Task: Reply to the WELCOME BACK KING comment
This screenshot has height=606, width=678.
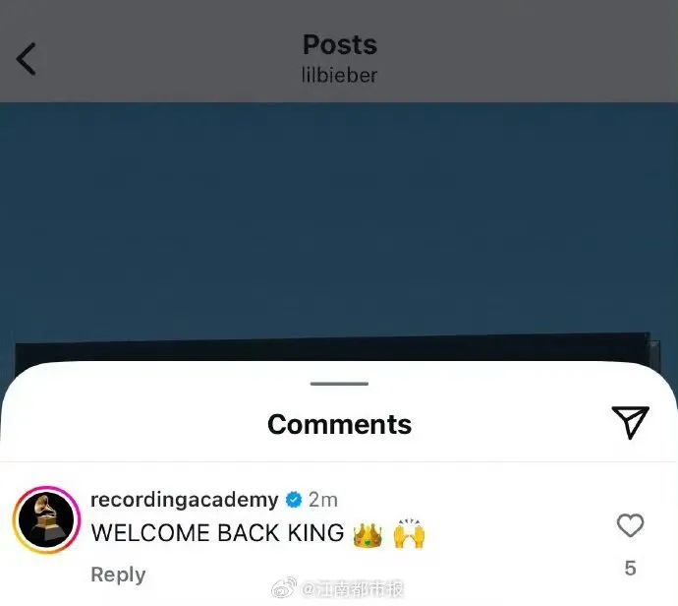Action: pyautogui.click(x=118, y=575)
